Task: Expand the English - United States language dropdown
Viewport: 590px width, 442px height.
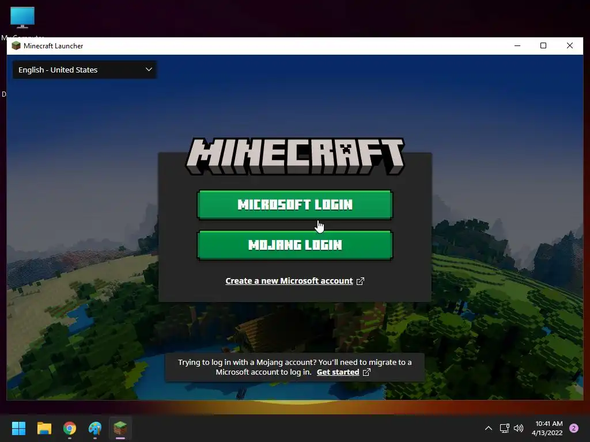Action: click(x=85, y=70)
